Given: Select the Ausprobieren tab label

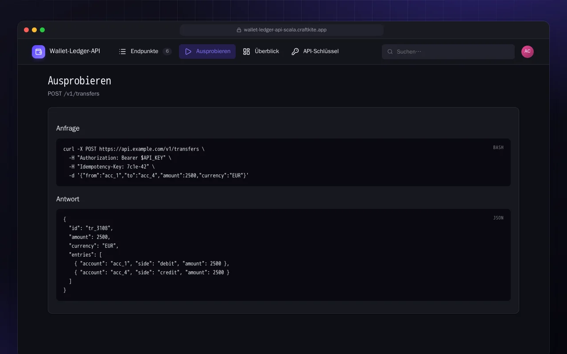Looking at the screenshot, I should pyautogui.click(x=213, y=51).
